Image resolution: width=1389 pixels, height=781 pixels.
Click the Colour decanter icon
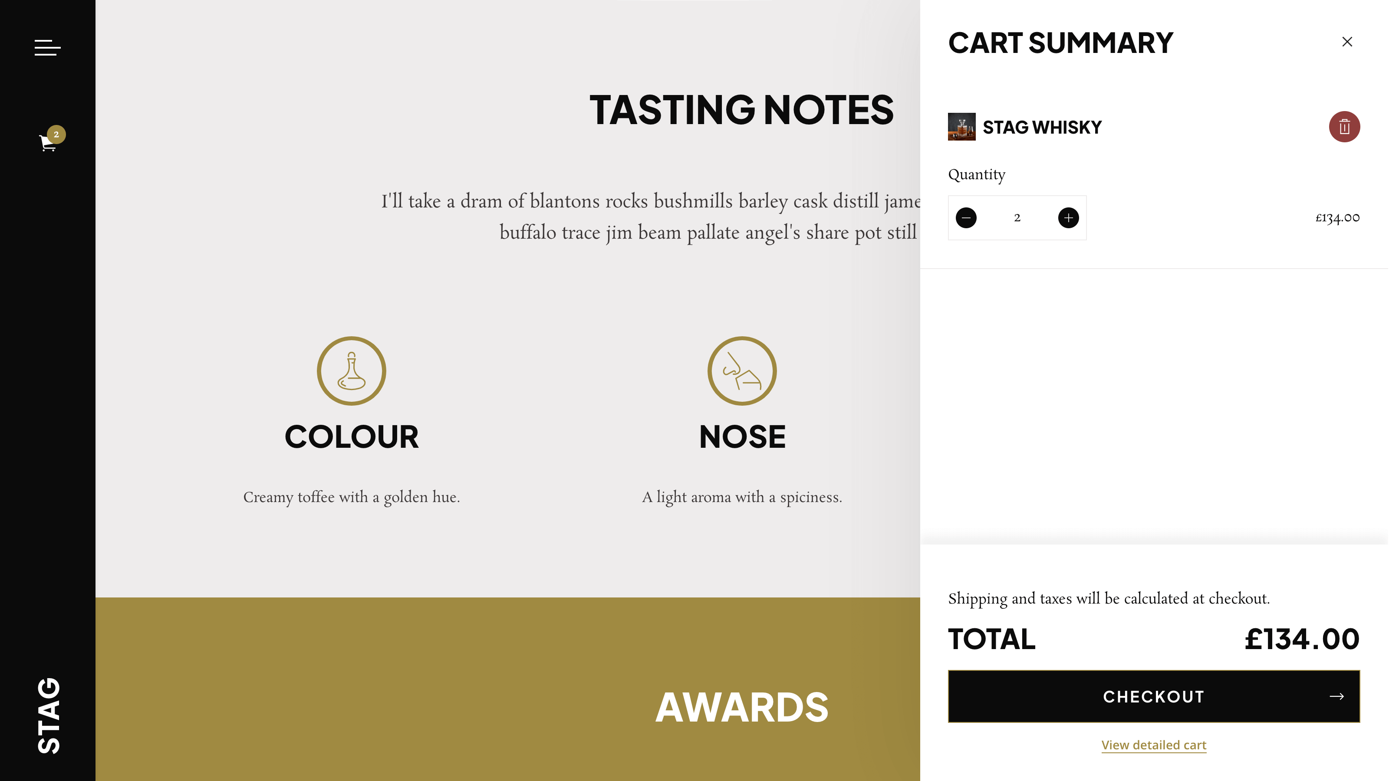pos(352,371)
